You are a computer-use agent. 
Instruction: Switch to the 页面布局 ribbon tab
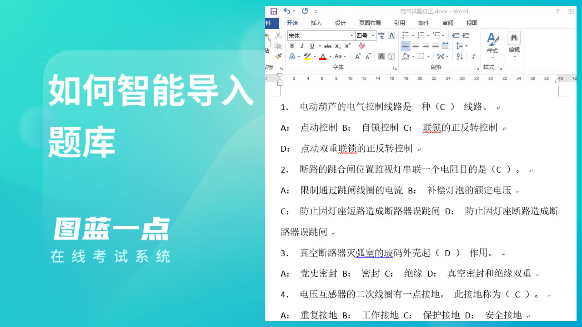click(x=370, y=23)
